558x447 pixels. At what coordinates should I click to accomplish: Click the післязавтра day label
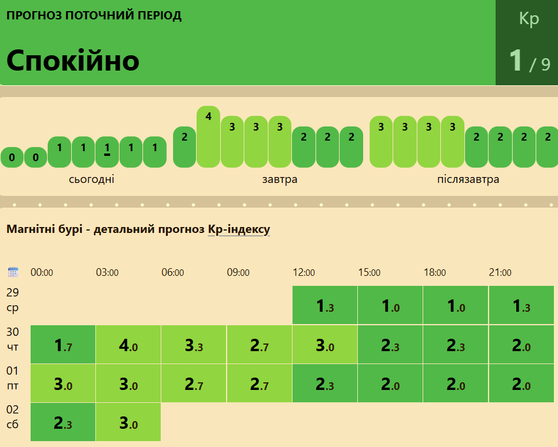[x=468, y=179]
